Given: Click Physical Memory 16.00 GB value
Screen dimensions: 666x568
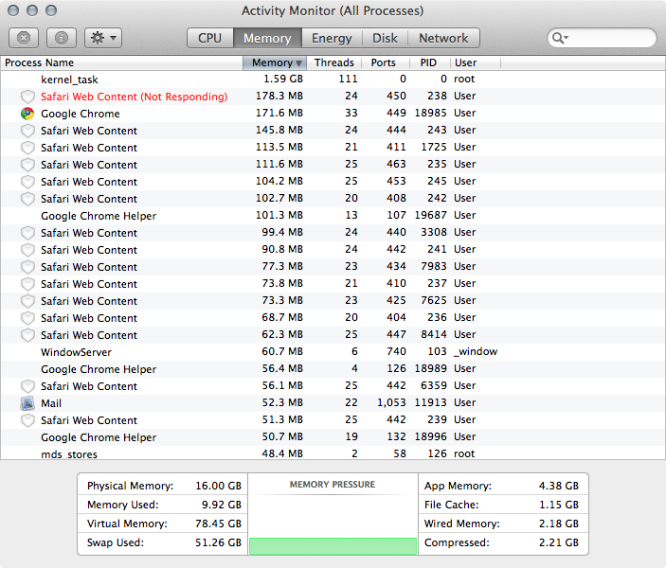Looking at the screenshot, I should coord(218,486).
